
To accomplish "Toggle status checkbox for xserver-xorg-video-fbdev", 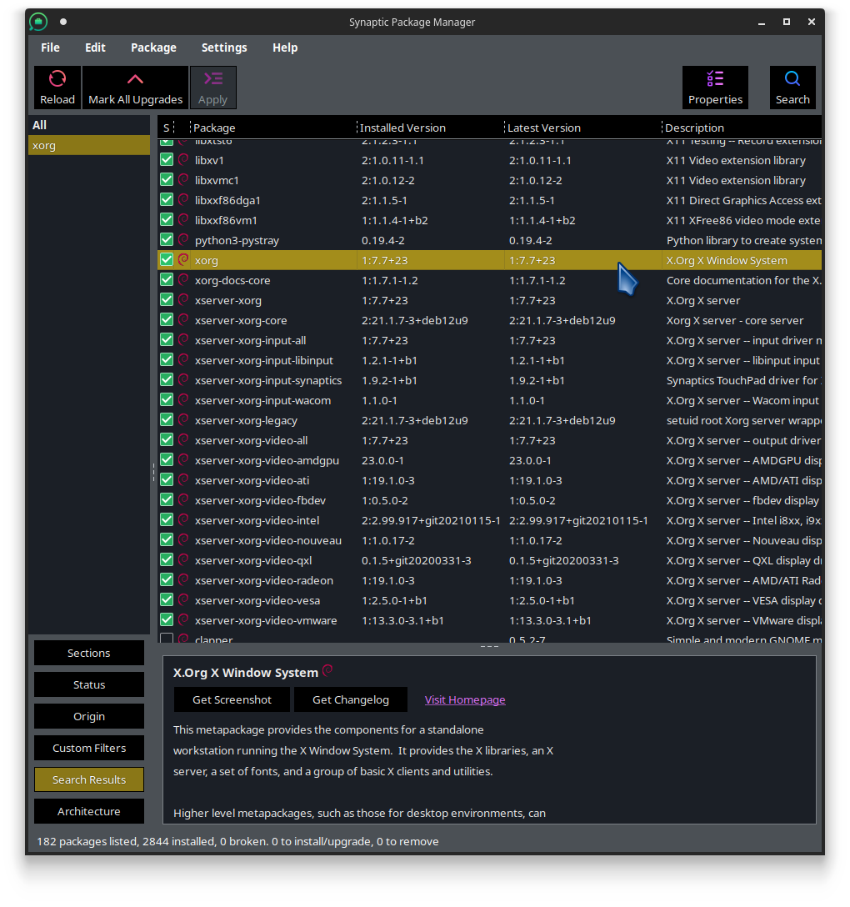I will point(167,500).
